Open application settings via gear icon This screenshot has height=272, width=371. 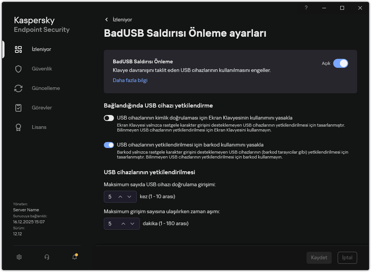click(x=19, y=257)
